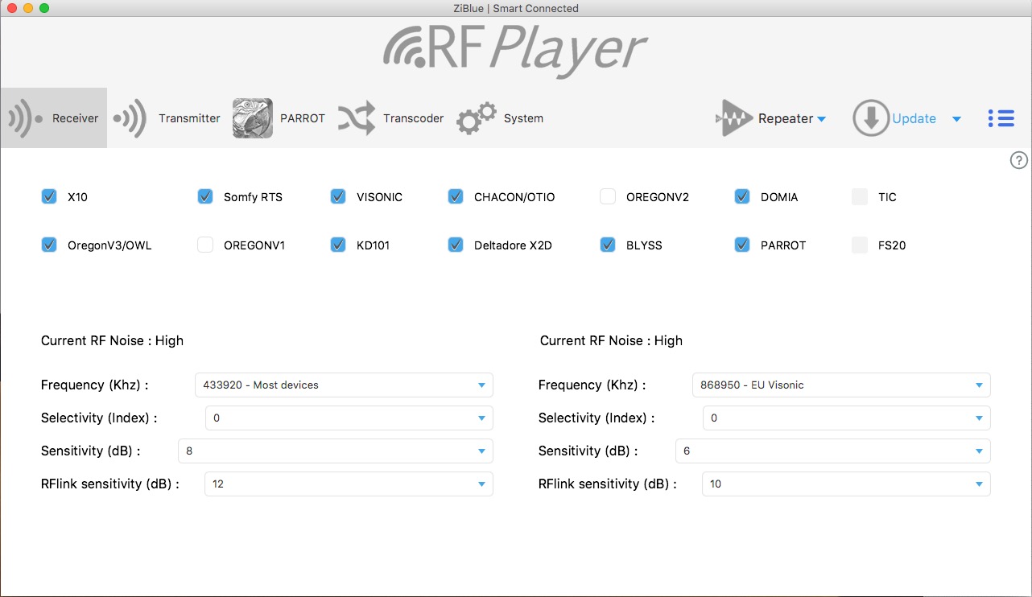Open the 433920 - Most devices frequency dropdown
The image size is (1032, 597).
pos(344,385)
